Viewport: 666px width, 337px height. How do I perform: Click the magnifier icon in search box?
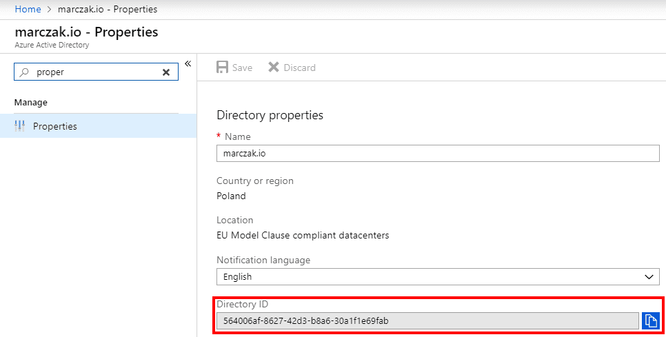click(25, 72)
